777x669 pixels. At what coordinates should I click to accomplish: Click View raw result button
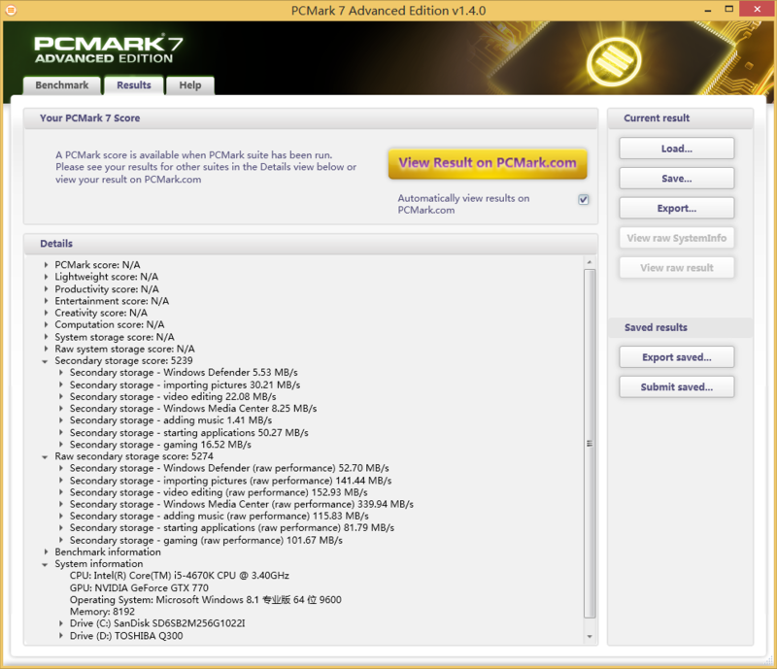click(676, 268)
